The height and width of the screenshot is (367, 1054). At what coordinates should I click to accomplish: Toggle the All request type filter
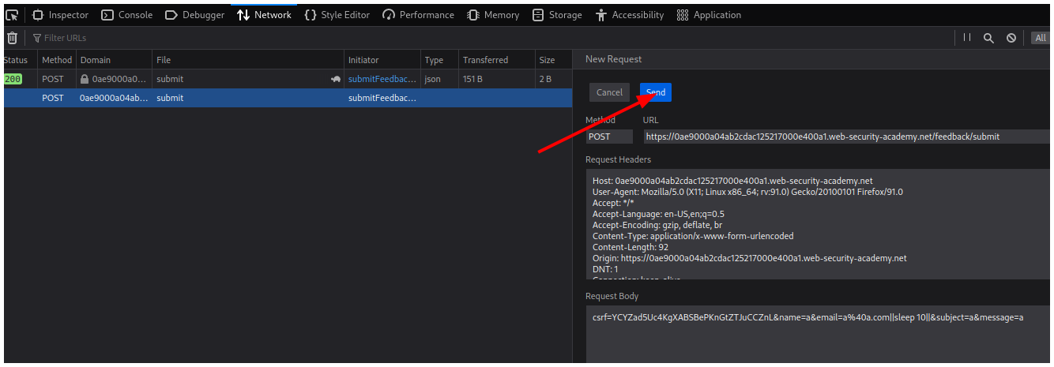1040,38
